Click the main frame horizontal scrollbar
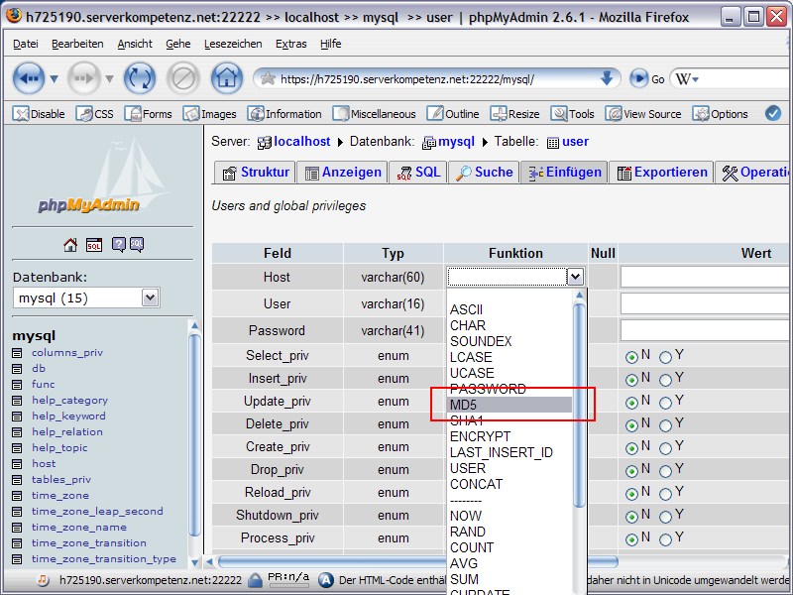The width and height of the screenshot is (793, 595). (417, 561)
